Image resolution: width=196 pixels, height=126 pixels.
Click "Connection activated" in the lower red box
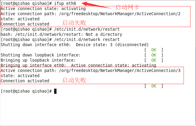click(x=25, y=81)
